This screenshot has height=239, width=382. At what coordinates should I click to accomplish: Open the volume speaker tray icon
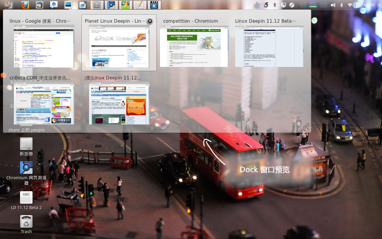(x=333, y=5)
